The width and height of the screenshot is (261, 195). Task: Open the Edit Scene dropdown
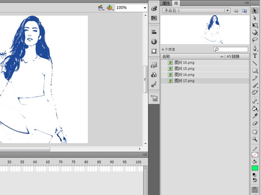[x=101, y=7]
